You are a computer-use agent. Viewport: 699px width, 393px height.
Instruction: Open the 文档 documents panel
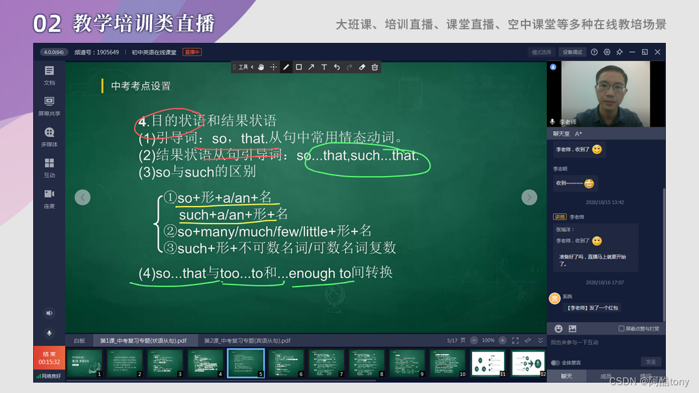[49, 75]
